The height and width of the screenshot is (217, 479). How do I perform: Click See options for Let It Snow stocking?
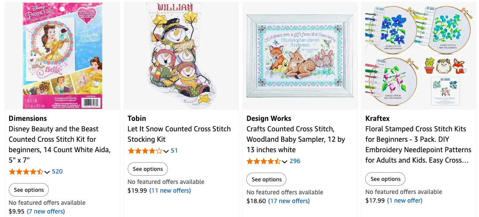tap(148, 169)
